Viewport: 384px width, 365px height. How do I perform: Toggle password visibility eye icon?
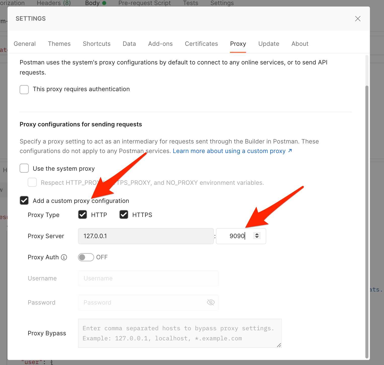[211, 302]
